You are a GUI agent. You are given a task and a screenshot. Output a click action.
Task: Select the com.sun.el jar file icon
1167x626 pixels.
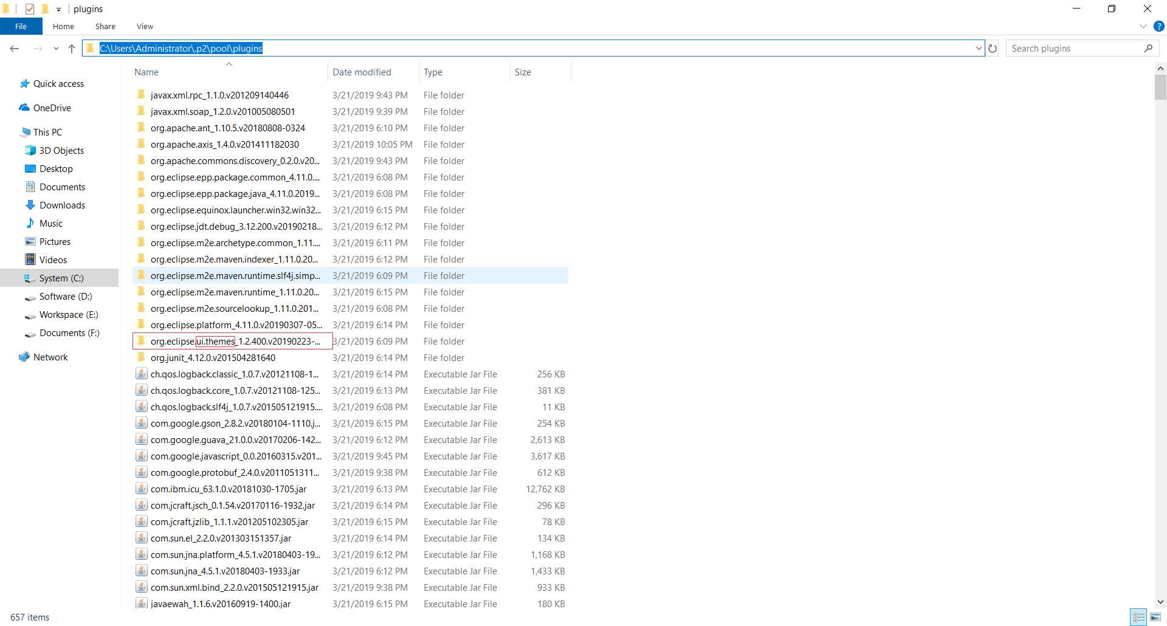(x=141, y=538)
